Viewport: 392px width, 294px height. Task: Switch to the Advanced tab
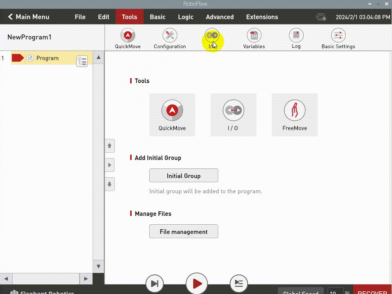coord(220,17)
